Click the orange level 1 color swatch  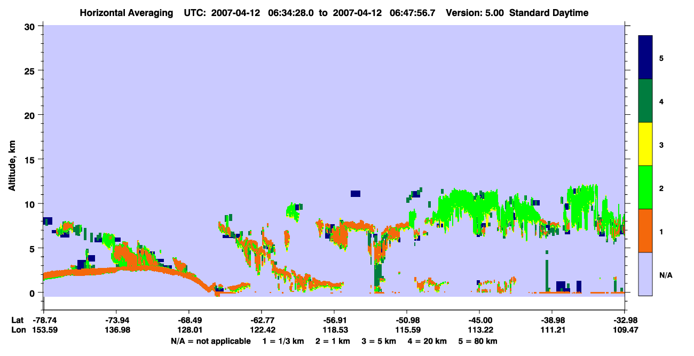point(645,231)
